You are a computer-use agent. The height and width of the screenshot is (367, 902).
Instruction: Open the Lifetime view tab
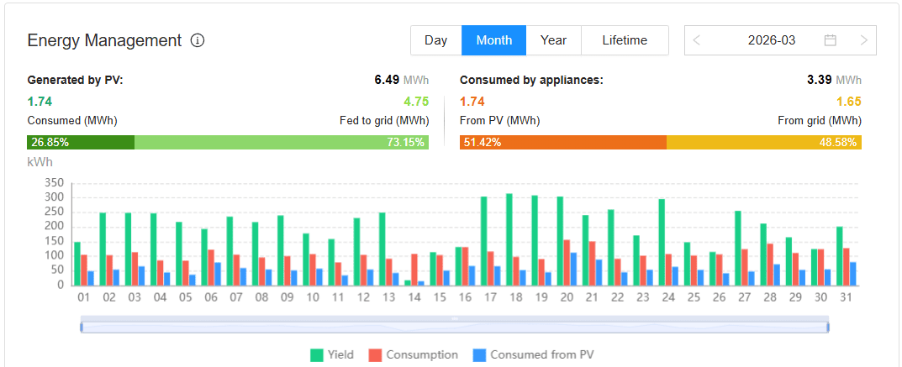pyautogui.click(x=625, y=40)
